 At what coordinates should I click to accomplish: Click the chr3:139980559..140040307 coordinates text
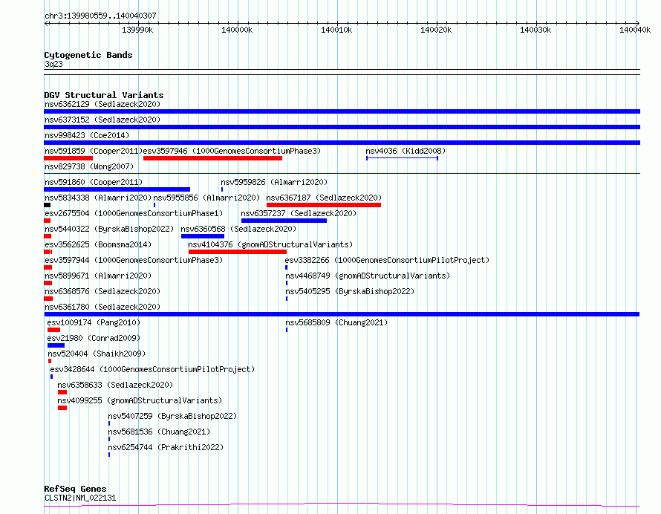[100, 16]
